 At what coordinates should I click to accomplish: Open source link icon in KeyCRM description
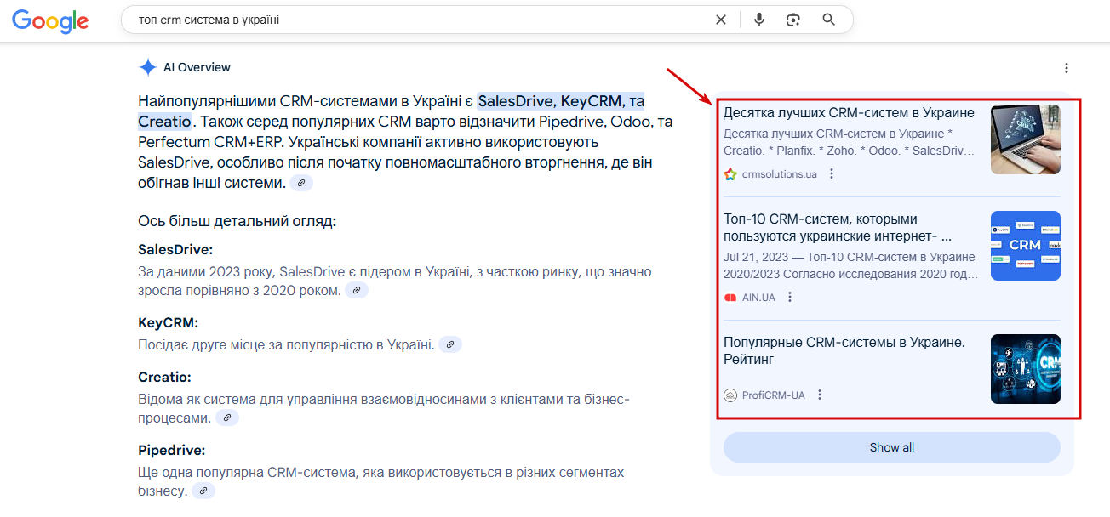450,344
